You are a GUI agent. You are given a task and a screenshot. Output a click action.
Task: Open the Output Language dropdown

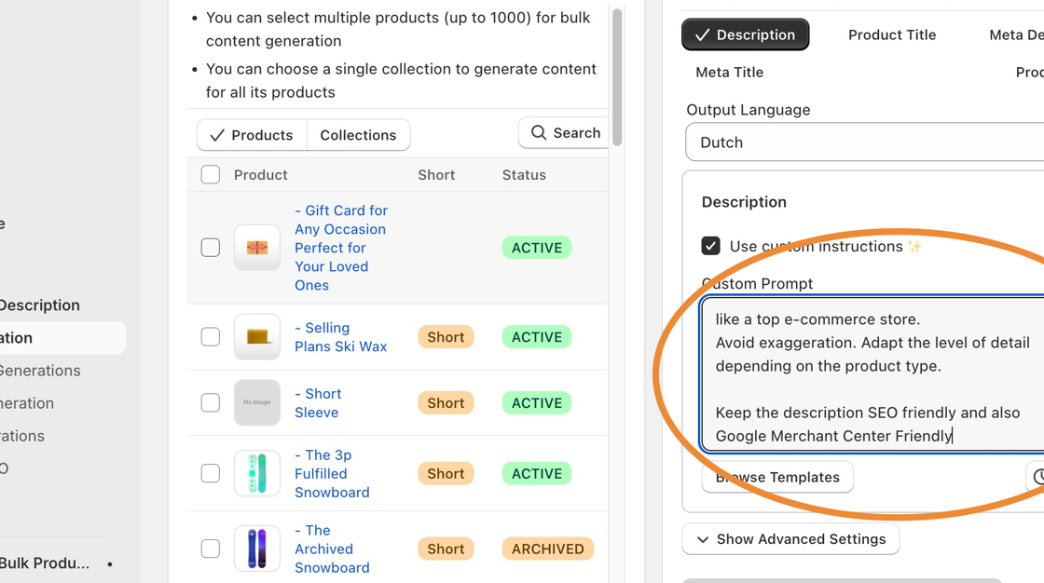(x=867, y=142)
